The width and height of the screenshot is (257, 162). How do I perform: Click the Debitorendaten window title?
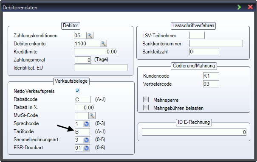click(20, 8)
